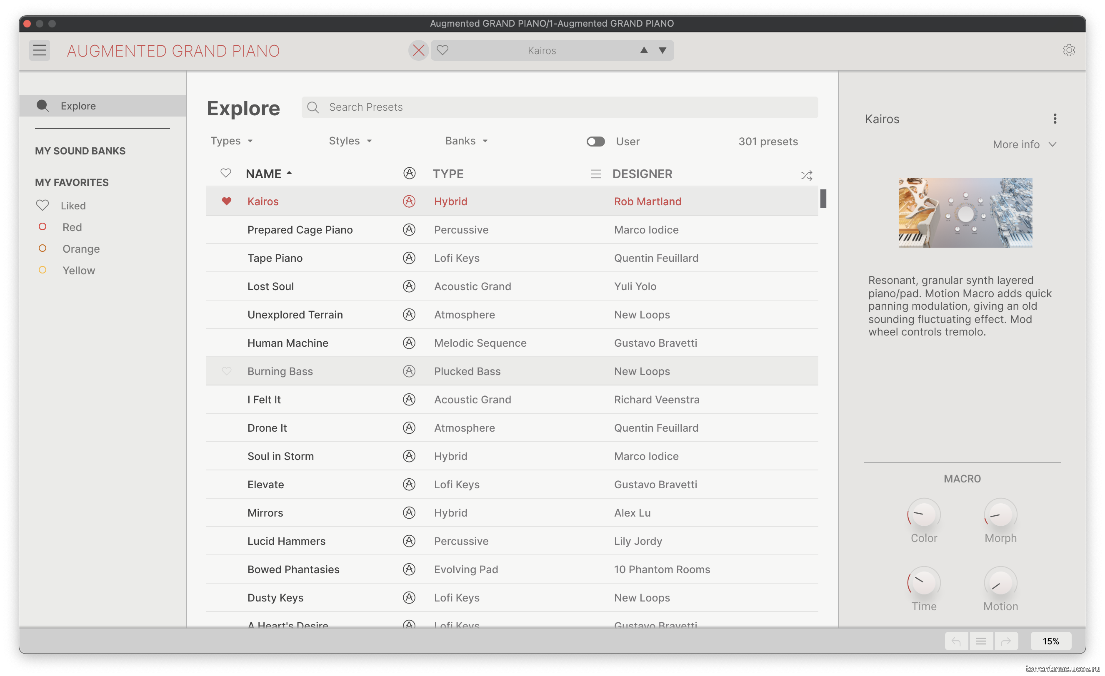This screenshot has height=676, width=1105.
Task: Sort by DESIGNER column header
Action: coord(642,174)
